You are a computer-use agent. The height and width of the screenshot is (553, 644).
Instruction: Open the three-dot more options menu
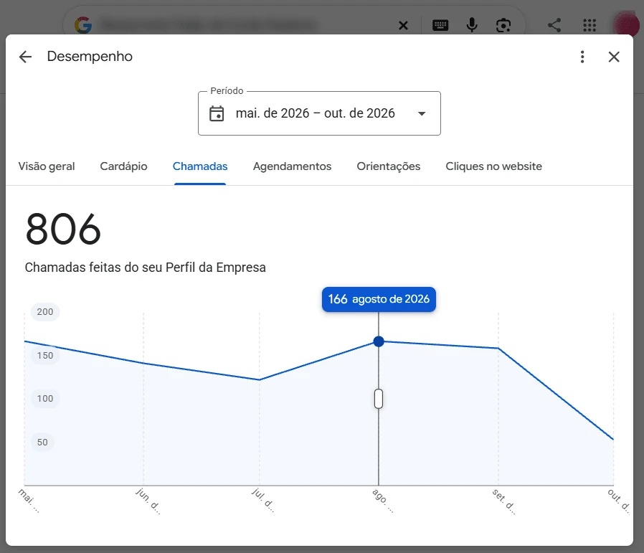pyautogui.click(x=582, y=57)
